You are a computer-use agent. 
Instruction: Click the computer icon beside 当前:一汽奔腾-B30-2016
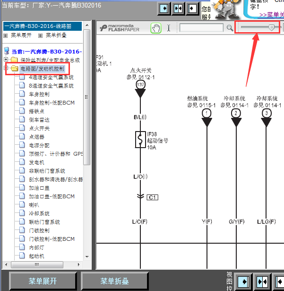pos(7,51)
